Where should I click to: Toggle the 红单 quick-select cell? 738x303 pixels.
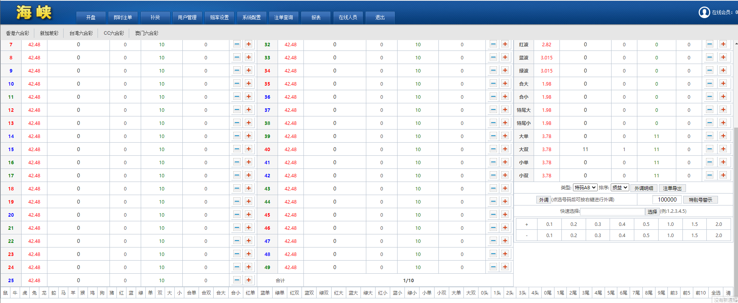(x=250, y=293)
